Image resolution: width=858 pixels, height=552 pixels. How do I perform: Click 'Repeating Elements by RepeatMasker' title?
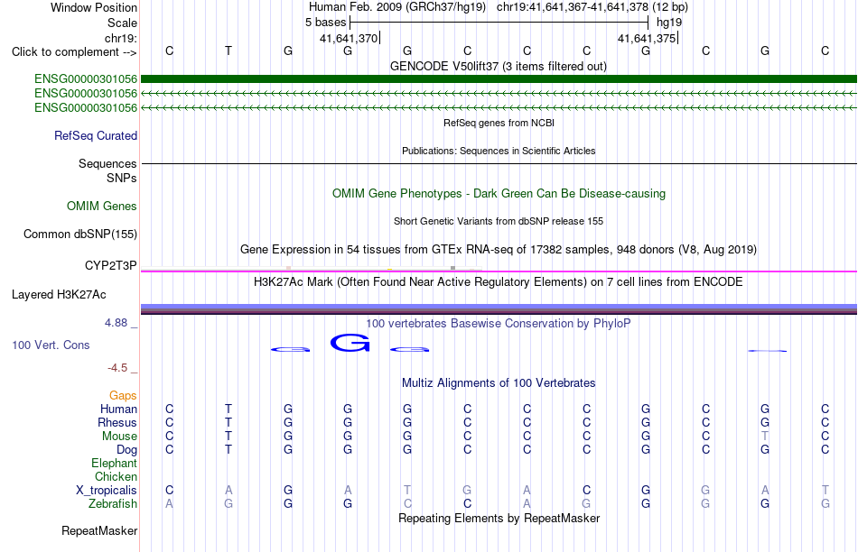click(499, 518)
